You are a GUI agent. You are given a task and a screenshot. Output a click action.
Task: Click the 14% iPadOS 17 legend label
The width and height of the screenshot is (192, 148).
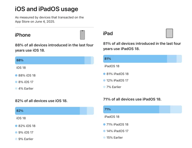[117, 131]
